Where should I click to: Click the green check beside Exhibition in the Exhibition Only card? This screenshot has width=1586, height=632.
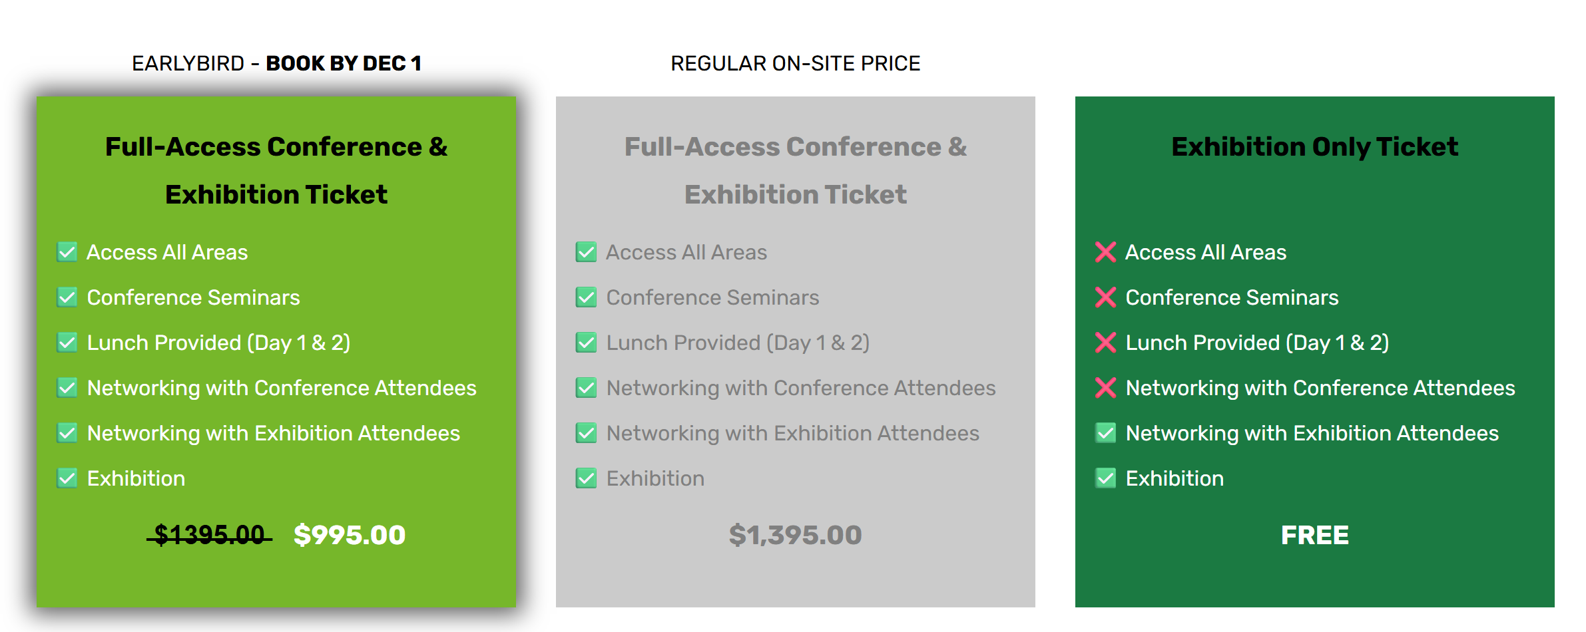[1105, 478]
